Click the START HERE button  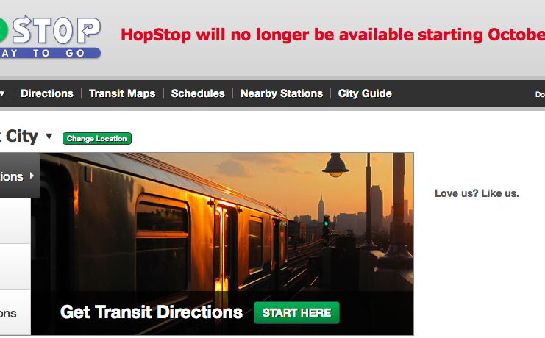coord(296,312)
